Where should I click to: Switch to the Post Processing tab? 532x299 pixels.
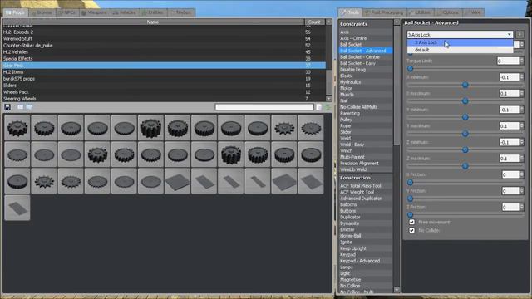click(x=384, y=12)
